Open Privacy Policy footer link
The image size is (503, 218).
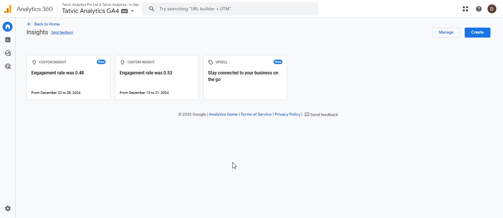click(x=288, y=115)
